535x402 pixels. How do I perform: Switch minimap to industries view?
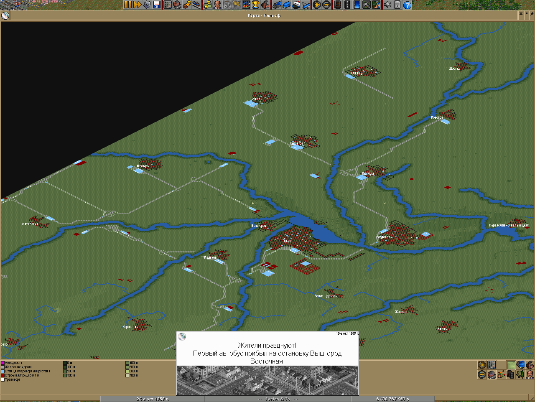530,365
